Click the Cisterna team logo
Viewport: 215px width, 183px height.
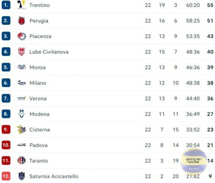pos(22,129)
